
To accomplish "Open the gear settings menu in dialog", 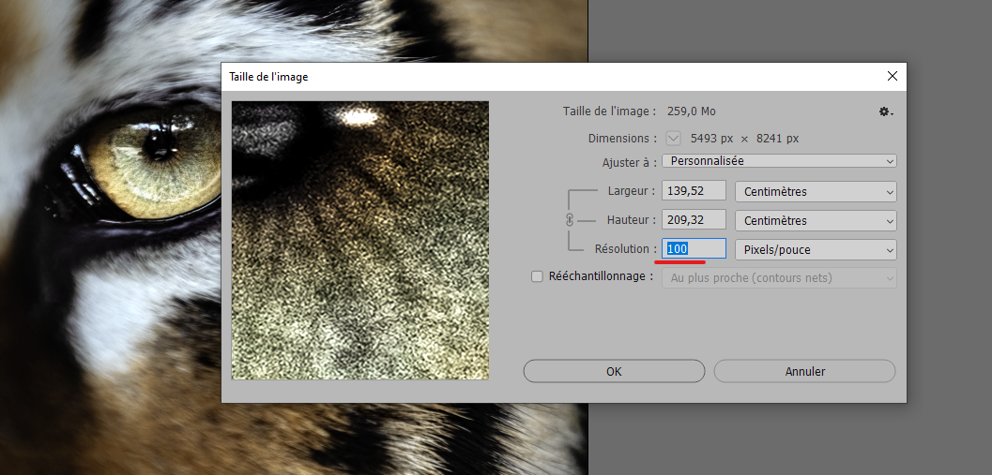I will pyautogui.click(x=884, y=111).
